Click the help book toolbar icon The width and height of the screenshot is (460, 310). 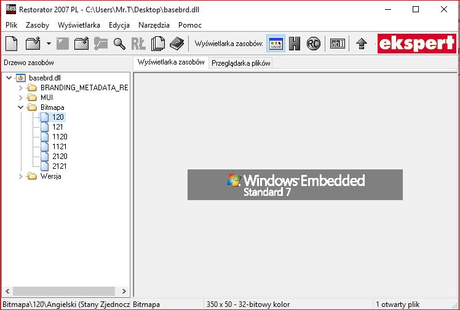(177, 44)
